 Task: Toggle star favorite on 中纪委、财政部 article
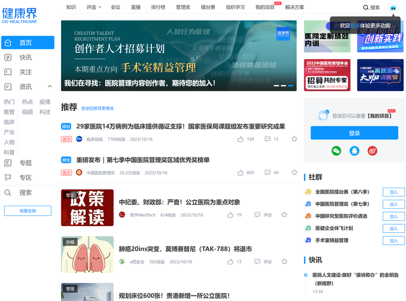284,215
